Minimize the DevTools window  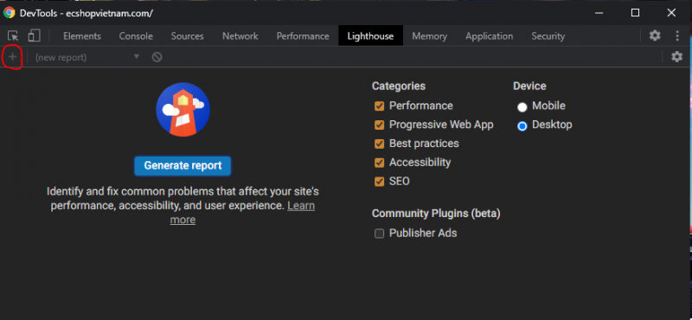(599, 13)
